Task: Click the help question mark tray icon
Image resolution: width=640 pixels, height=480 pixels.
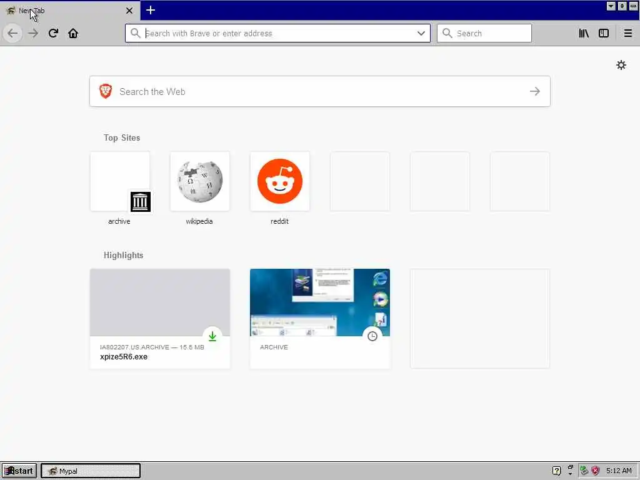Action: (x=556, y=471)
